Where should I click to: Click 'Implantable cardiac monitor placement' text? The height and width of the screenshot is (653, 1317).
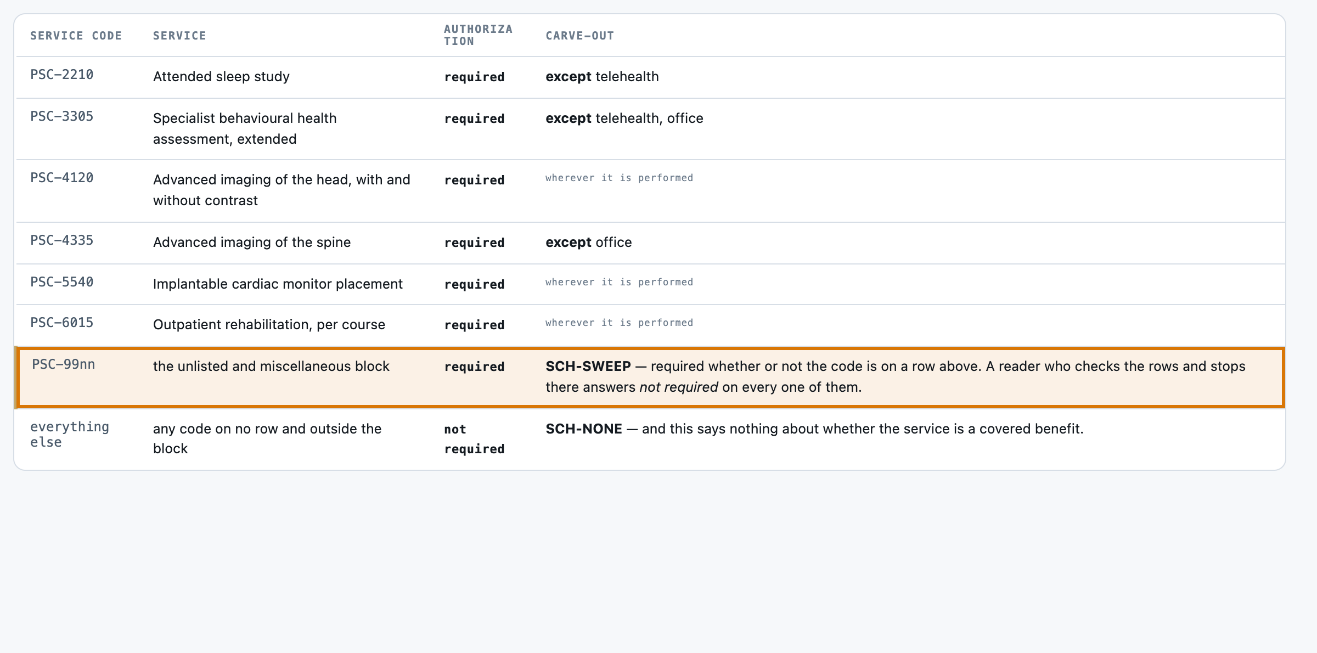278,284
